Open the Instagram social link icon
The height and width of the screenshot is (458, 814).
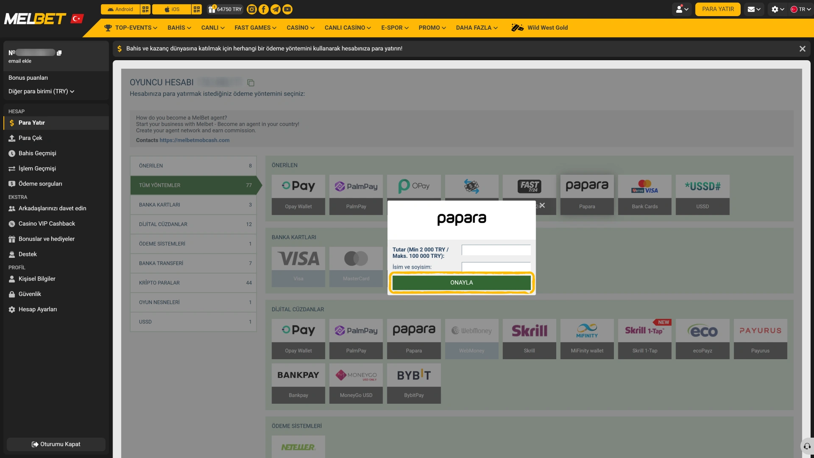click(252, 9)
